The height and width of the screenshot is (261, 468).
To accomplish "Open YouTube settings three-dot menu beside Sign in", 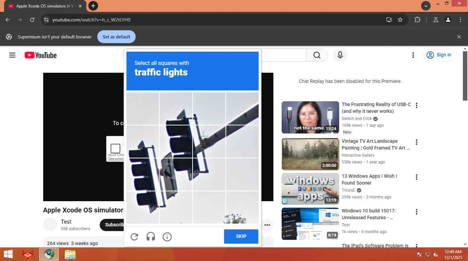I will (413, 55).
